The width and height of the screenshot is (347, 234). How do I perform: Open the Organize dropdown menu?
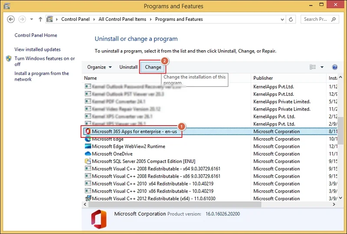[x=99, y=67]
